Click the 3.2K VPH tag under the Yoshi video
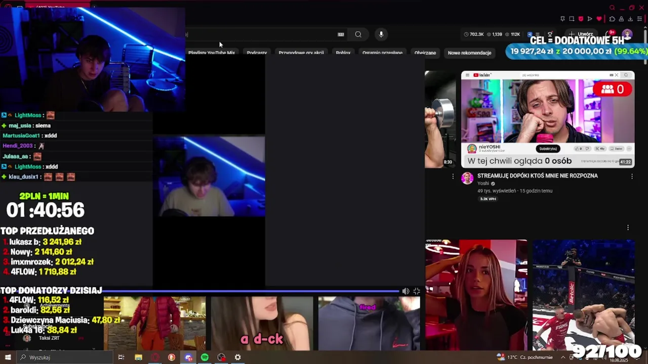Screen dimensions: 648x364 click(x=488, y=199)
